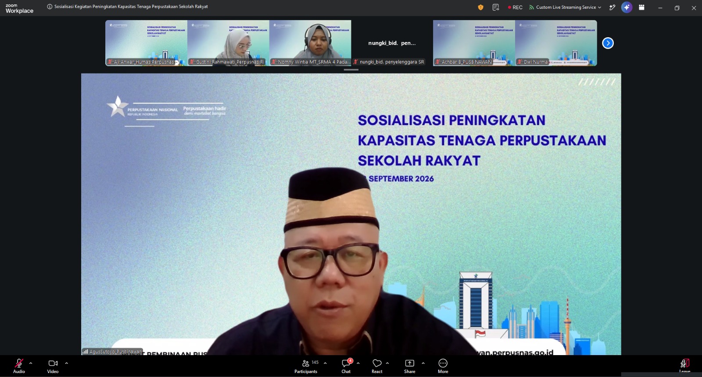Expand the chat options caret

tap(358, 363)
